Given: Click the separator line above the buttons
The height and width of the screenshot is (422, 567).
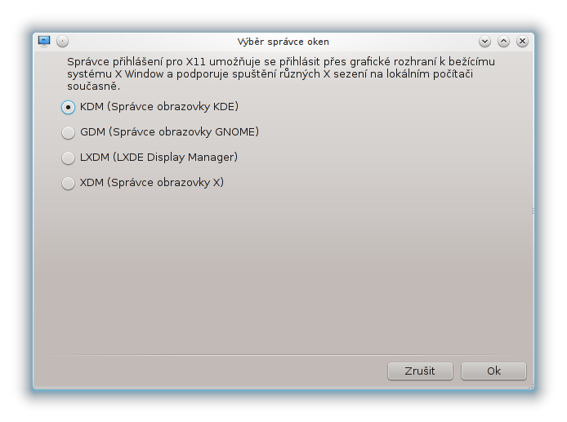Looking at the screenshot, I should (x=283, y=356).
